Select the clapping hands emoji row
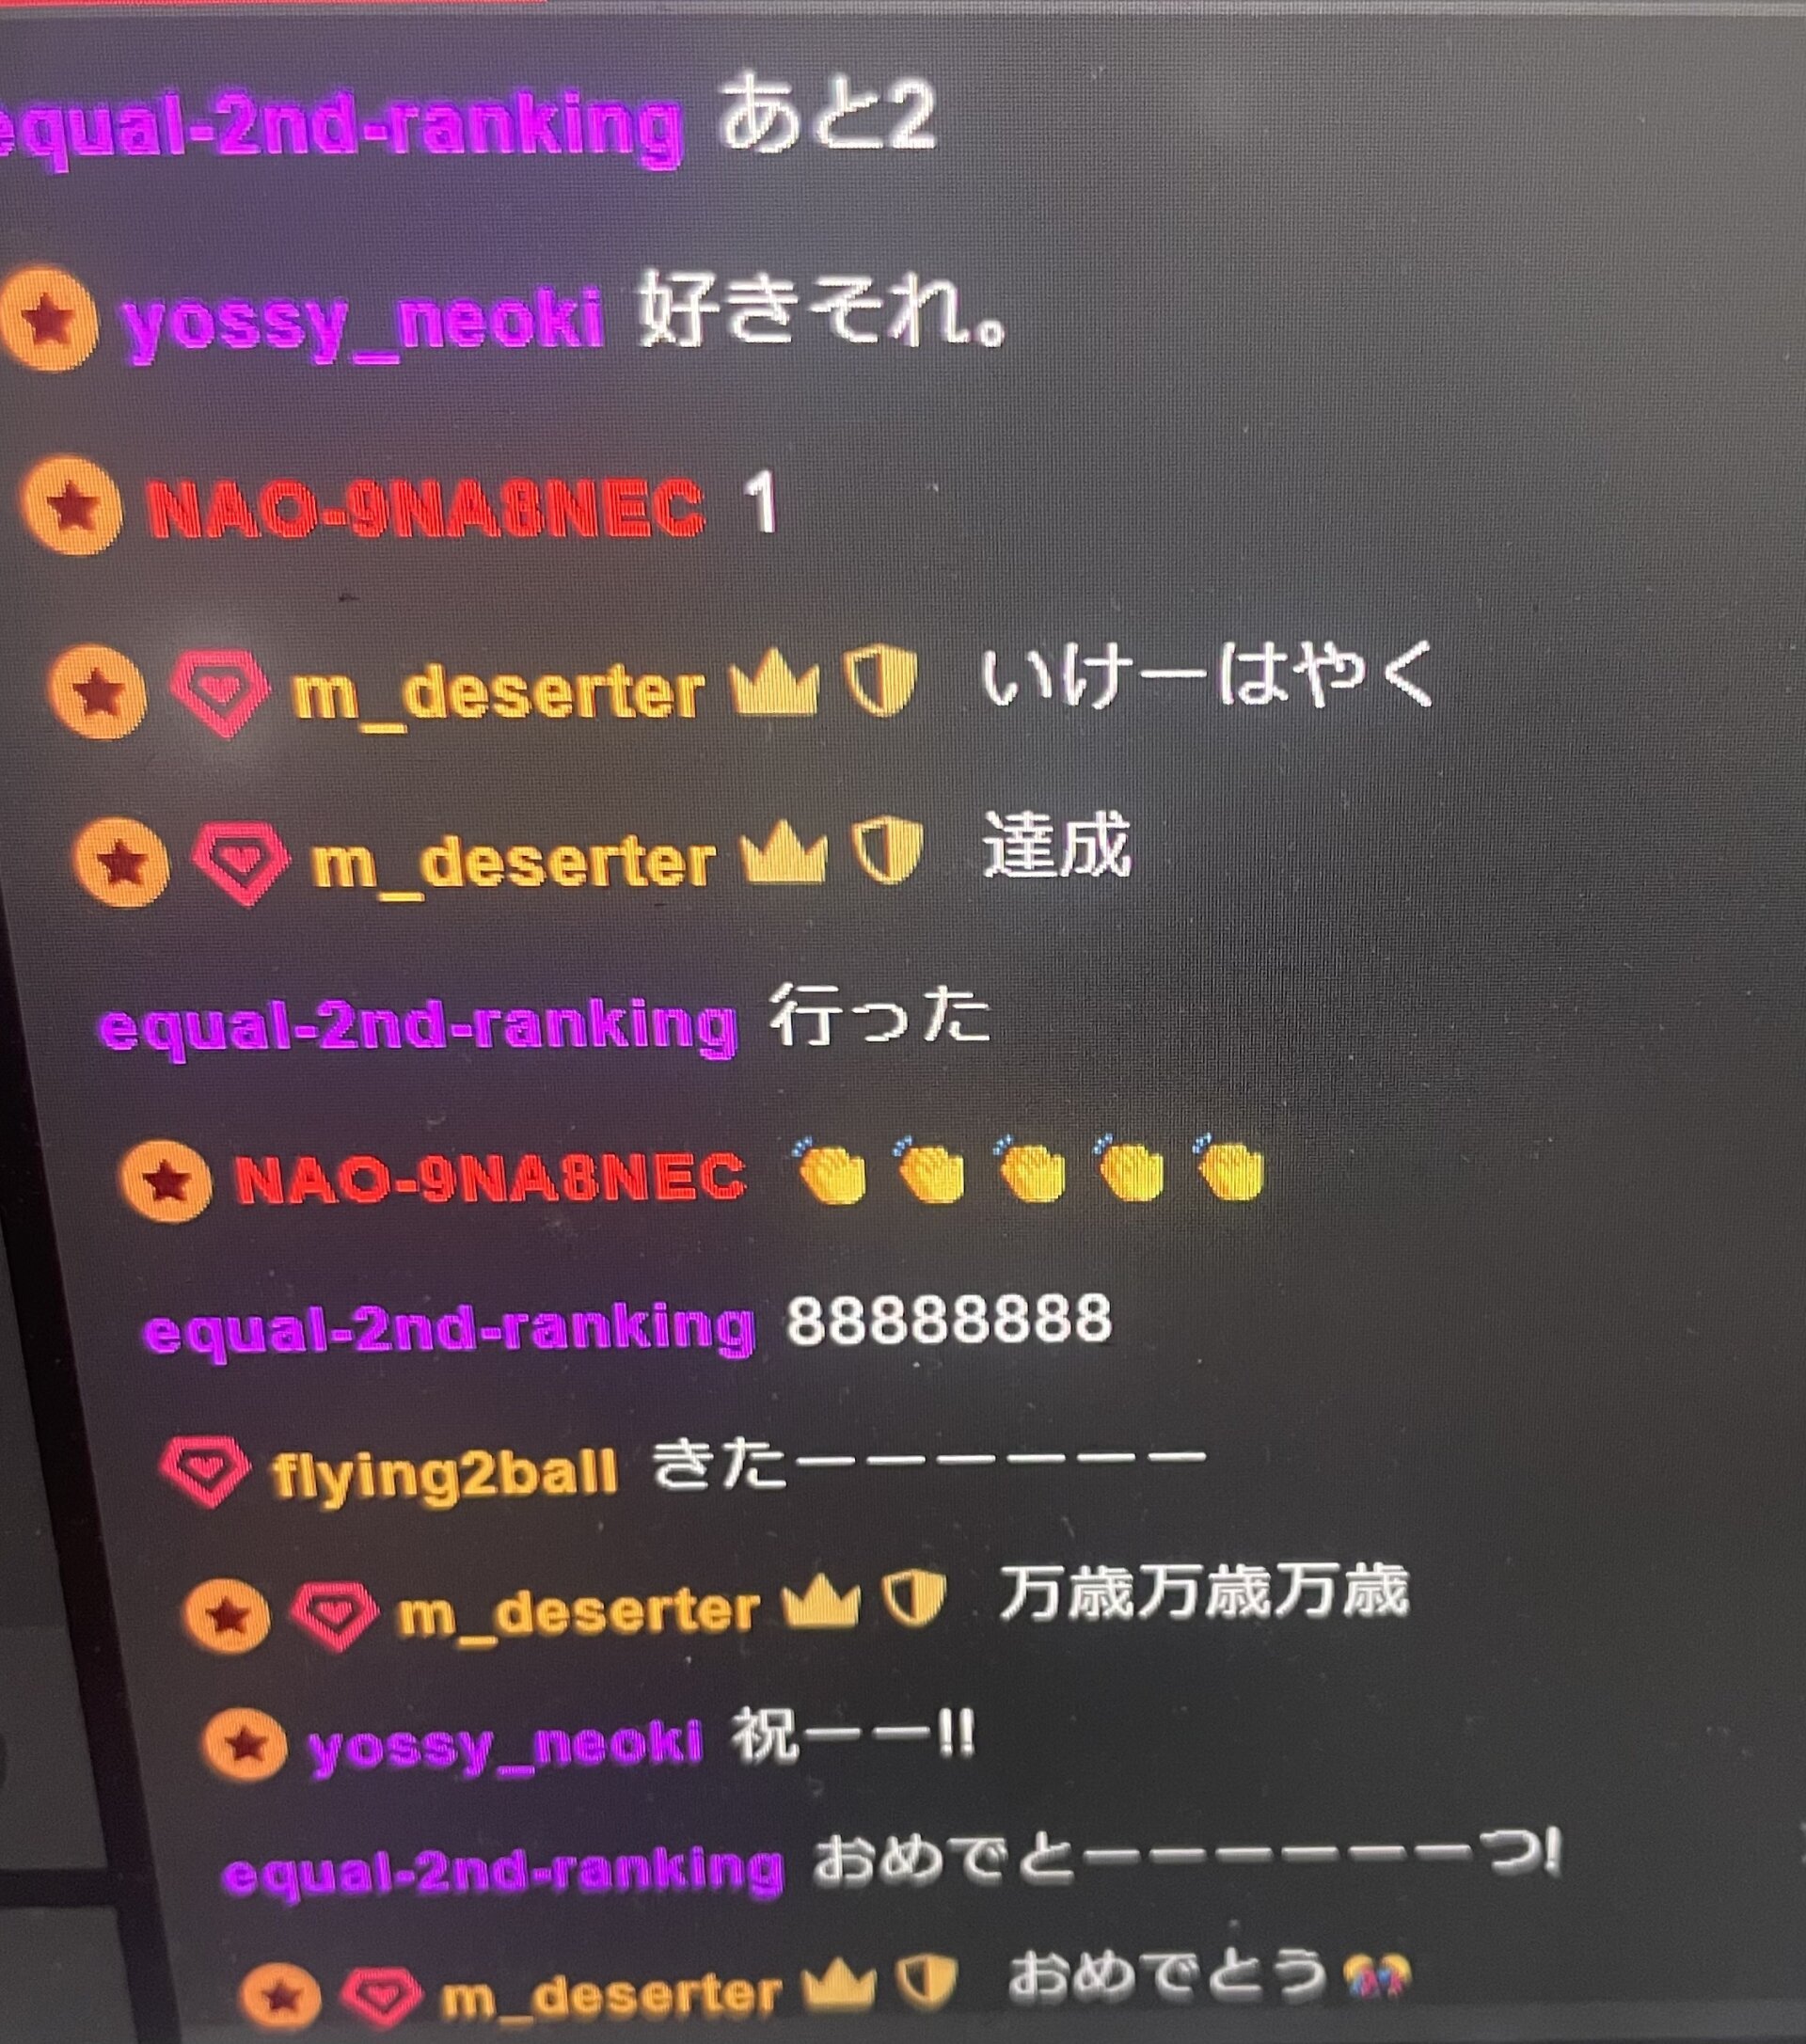This screenshot has width=1806, height=2044. tap(1028, 1168)
